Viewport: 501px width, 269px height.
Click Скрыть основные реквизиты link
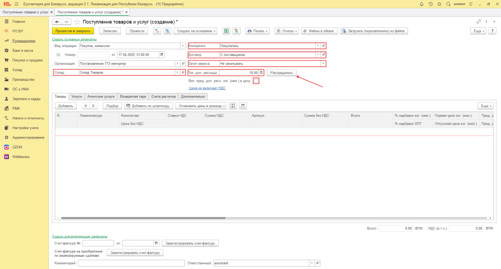point(74,39)
